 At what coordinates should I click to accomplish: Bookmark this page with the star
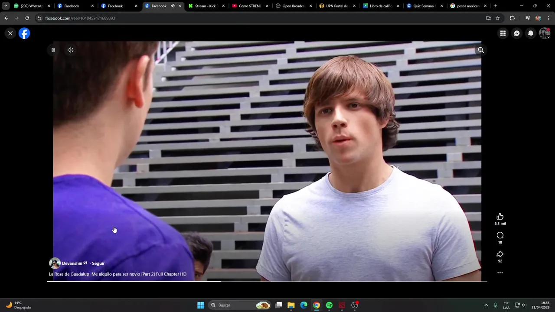(x=498, y=18)
